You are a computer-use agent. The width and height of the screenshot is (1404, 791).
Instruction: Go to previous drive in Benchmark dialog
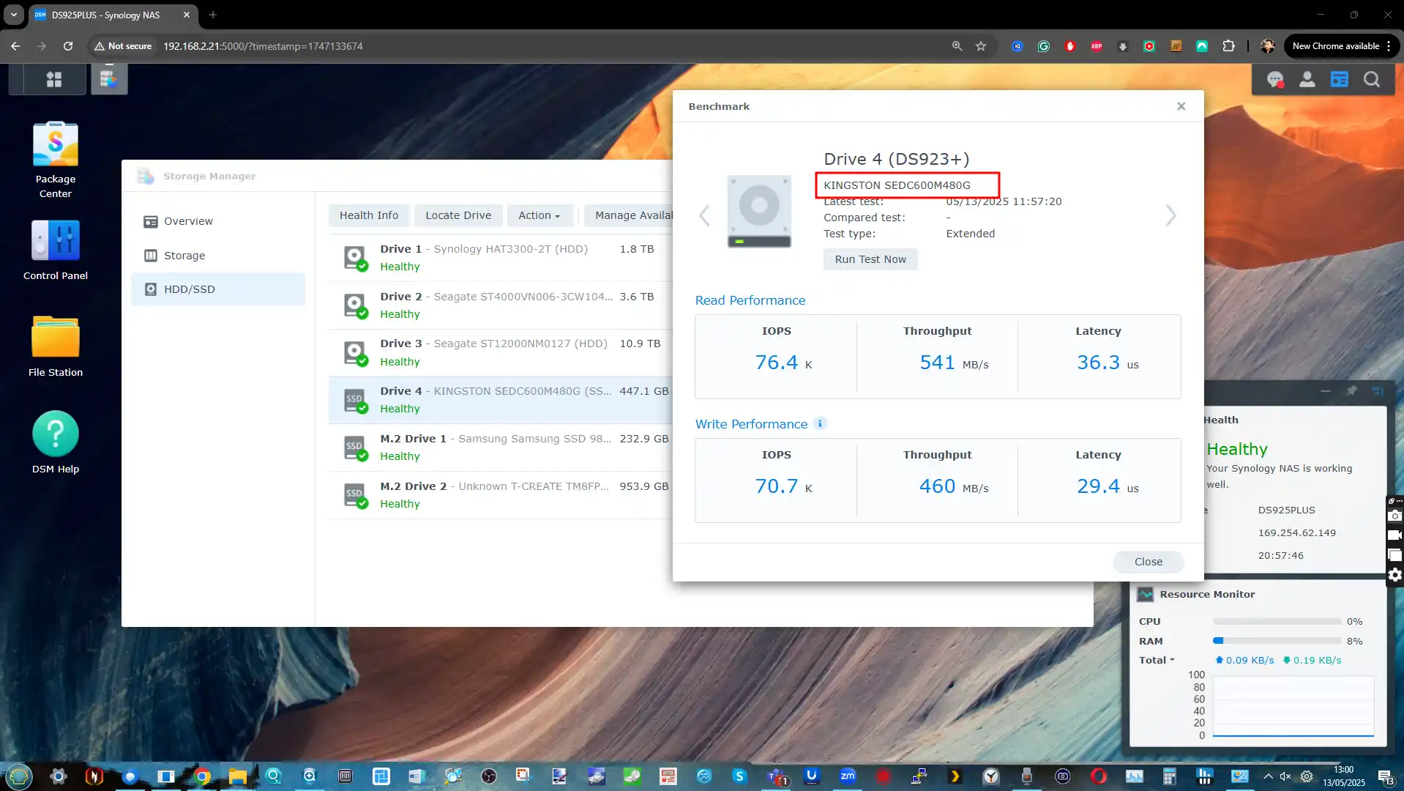[704, 215]
